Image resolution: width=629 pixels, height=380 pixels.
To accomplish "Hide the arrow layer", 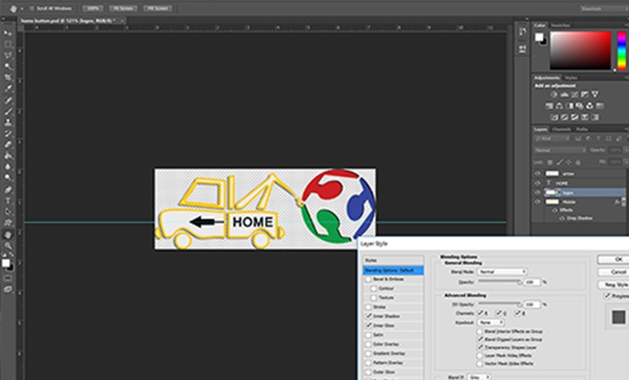I will pyautogui.click(x=538, y=174).
